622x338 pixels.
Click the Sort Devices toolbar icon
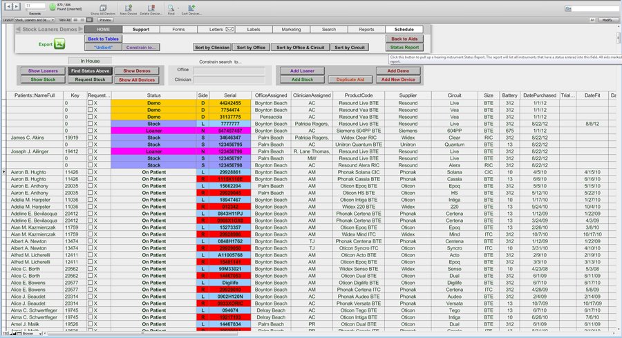click(191, 8)
